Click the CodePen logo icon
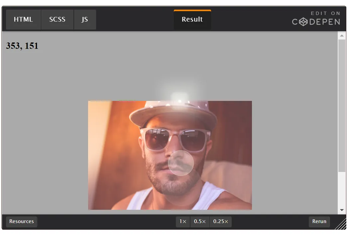The image size is (349, 237). (x=303, y=22)
